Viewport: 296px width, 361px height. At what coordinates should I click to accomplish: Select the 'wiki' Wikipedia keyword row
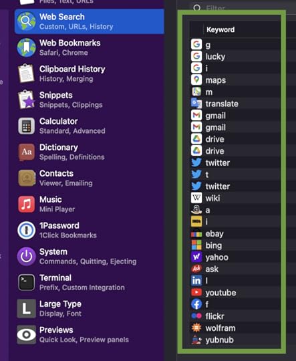click(235, 198)
